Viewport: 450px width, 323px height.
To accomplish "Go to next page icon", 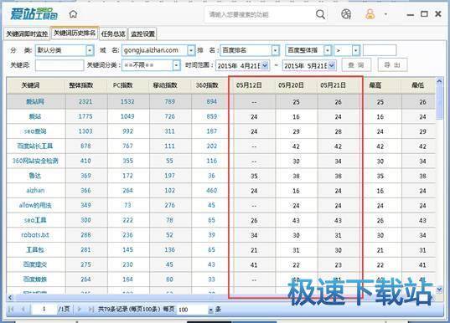I will tap(80, 310).
